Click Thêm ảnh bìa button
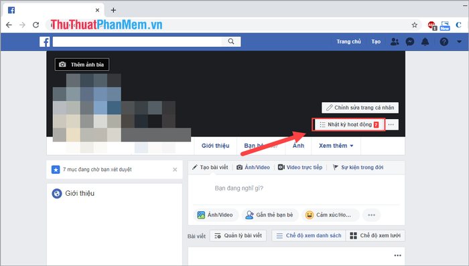The height and width of the screenshot is (266, 469). coord(82,64)
